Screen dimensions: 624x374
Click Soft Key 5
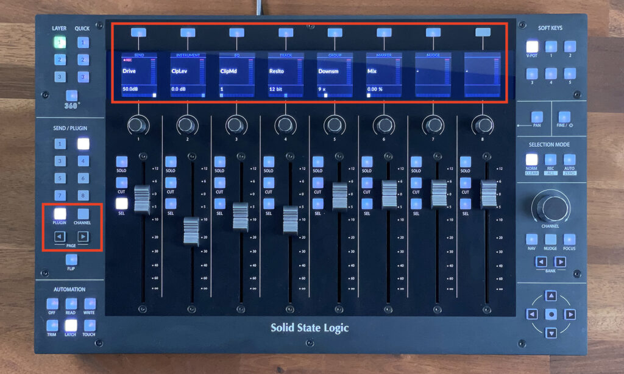tap(570, 74)
